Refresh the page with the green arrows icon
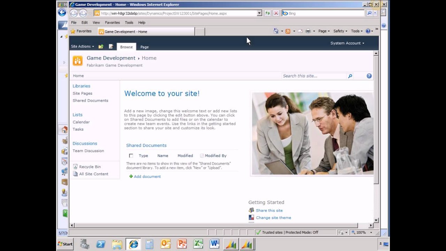 pos(267,13)
